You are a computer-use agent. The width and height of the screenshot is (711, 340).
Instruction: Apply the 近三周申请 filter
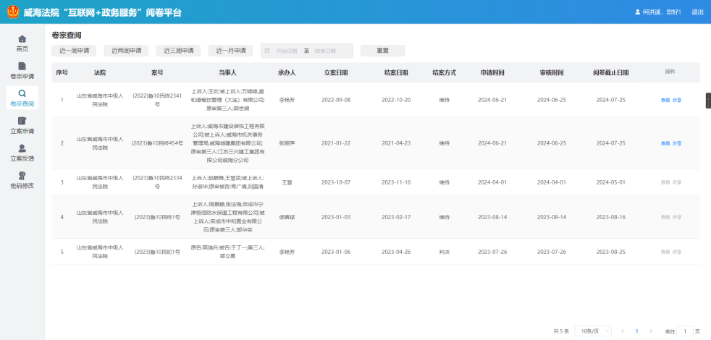(x=178, y=51)
